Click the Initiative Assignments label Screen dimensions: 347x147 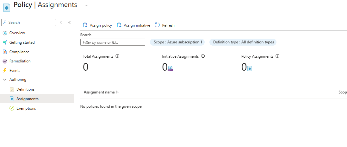[x=180, y=56]
